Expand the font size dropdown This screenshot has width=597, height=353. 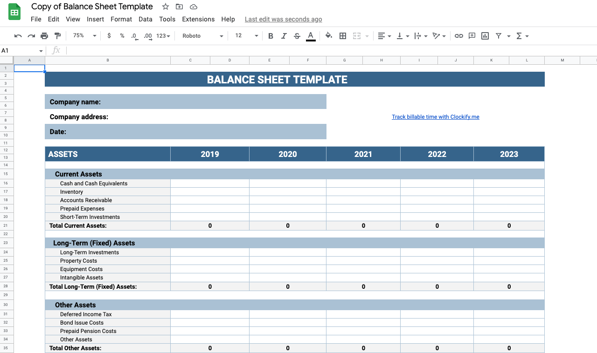pos(246,36)
